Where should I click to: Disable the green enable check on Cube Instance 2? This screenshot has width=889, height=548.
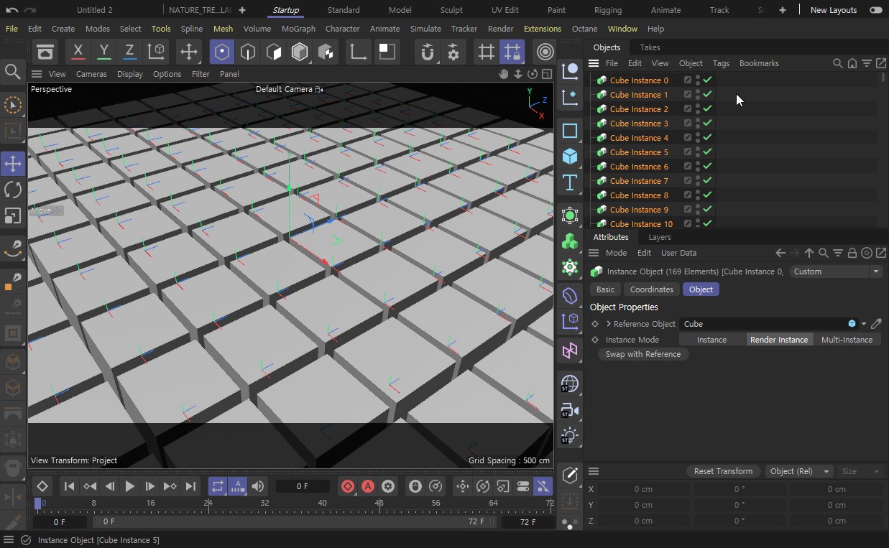(x=706, y=108)
